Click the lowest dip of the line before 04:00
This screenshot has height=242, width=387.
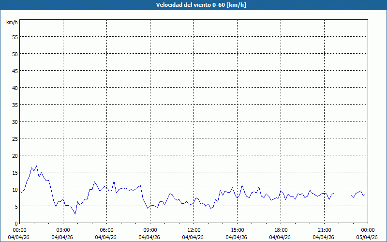click(75, 213)
